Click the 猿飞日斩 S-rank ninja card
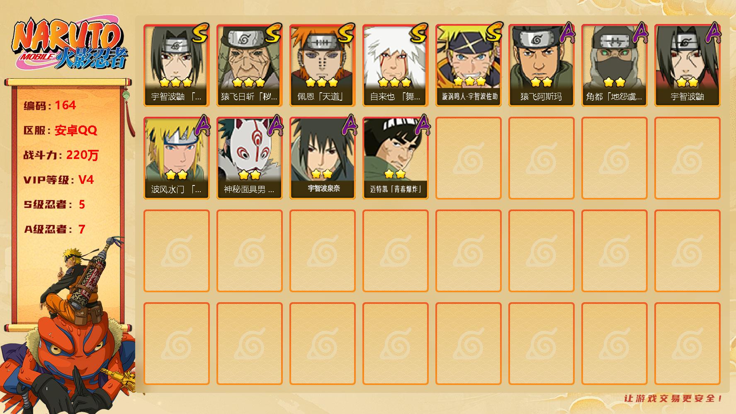The height and width of the screenshot is (414, 736). tap(250, 65)
